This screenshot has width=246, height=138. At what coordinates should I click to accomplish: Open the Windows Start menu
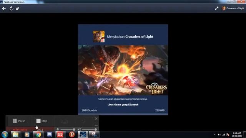5,135
